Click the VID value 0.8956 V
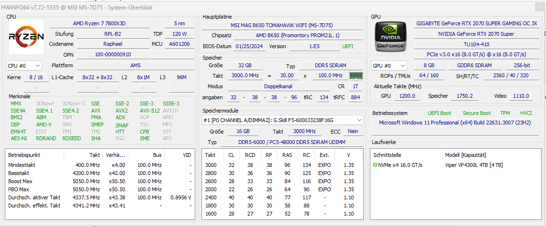Image resolution: width=546 pixels, height=227 pixels. (181, 197)
